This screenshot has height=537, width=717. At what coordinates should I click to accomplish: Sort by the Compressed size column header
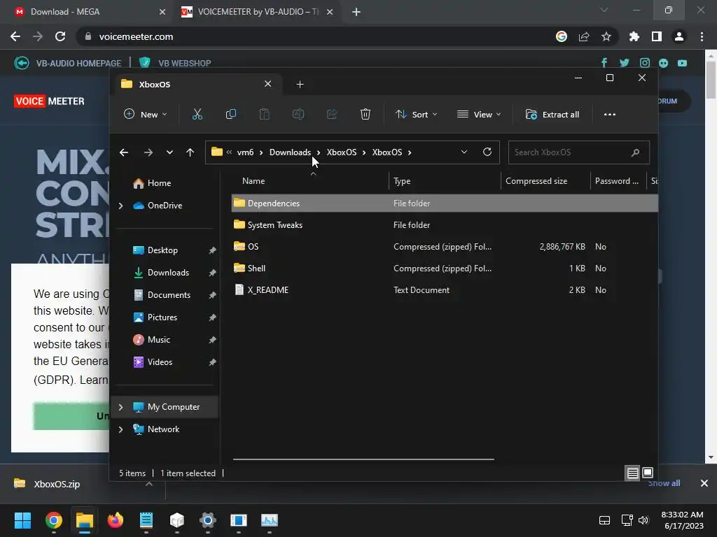536,181
